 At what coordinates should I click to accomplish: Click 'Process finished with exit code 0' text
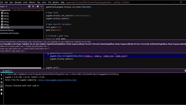tap(22, 85)
